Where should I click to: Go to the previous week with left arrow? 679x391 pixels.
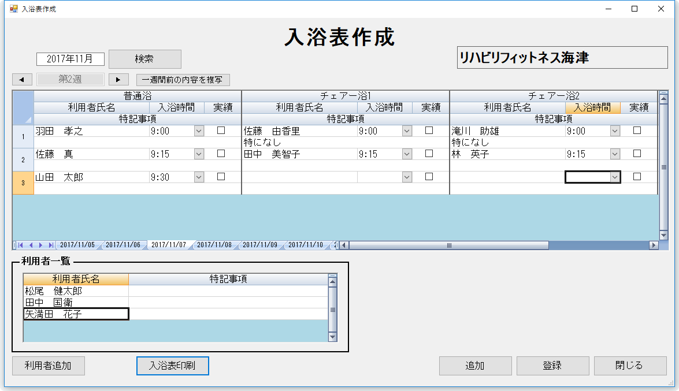point(22,80)
